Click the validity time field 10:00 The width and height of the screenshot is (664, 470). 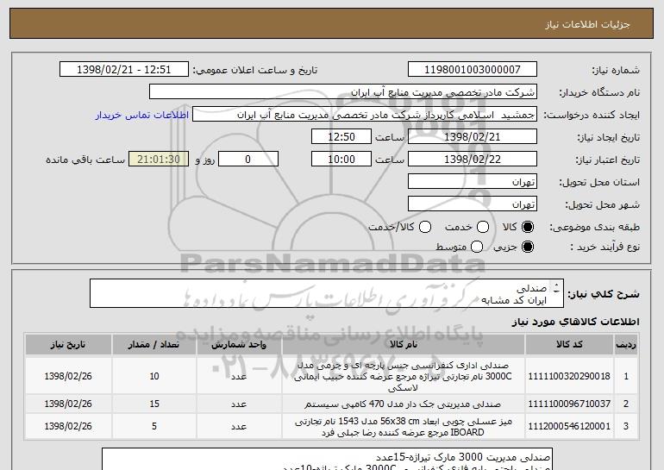(341, 160)
